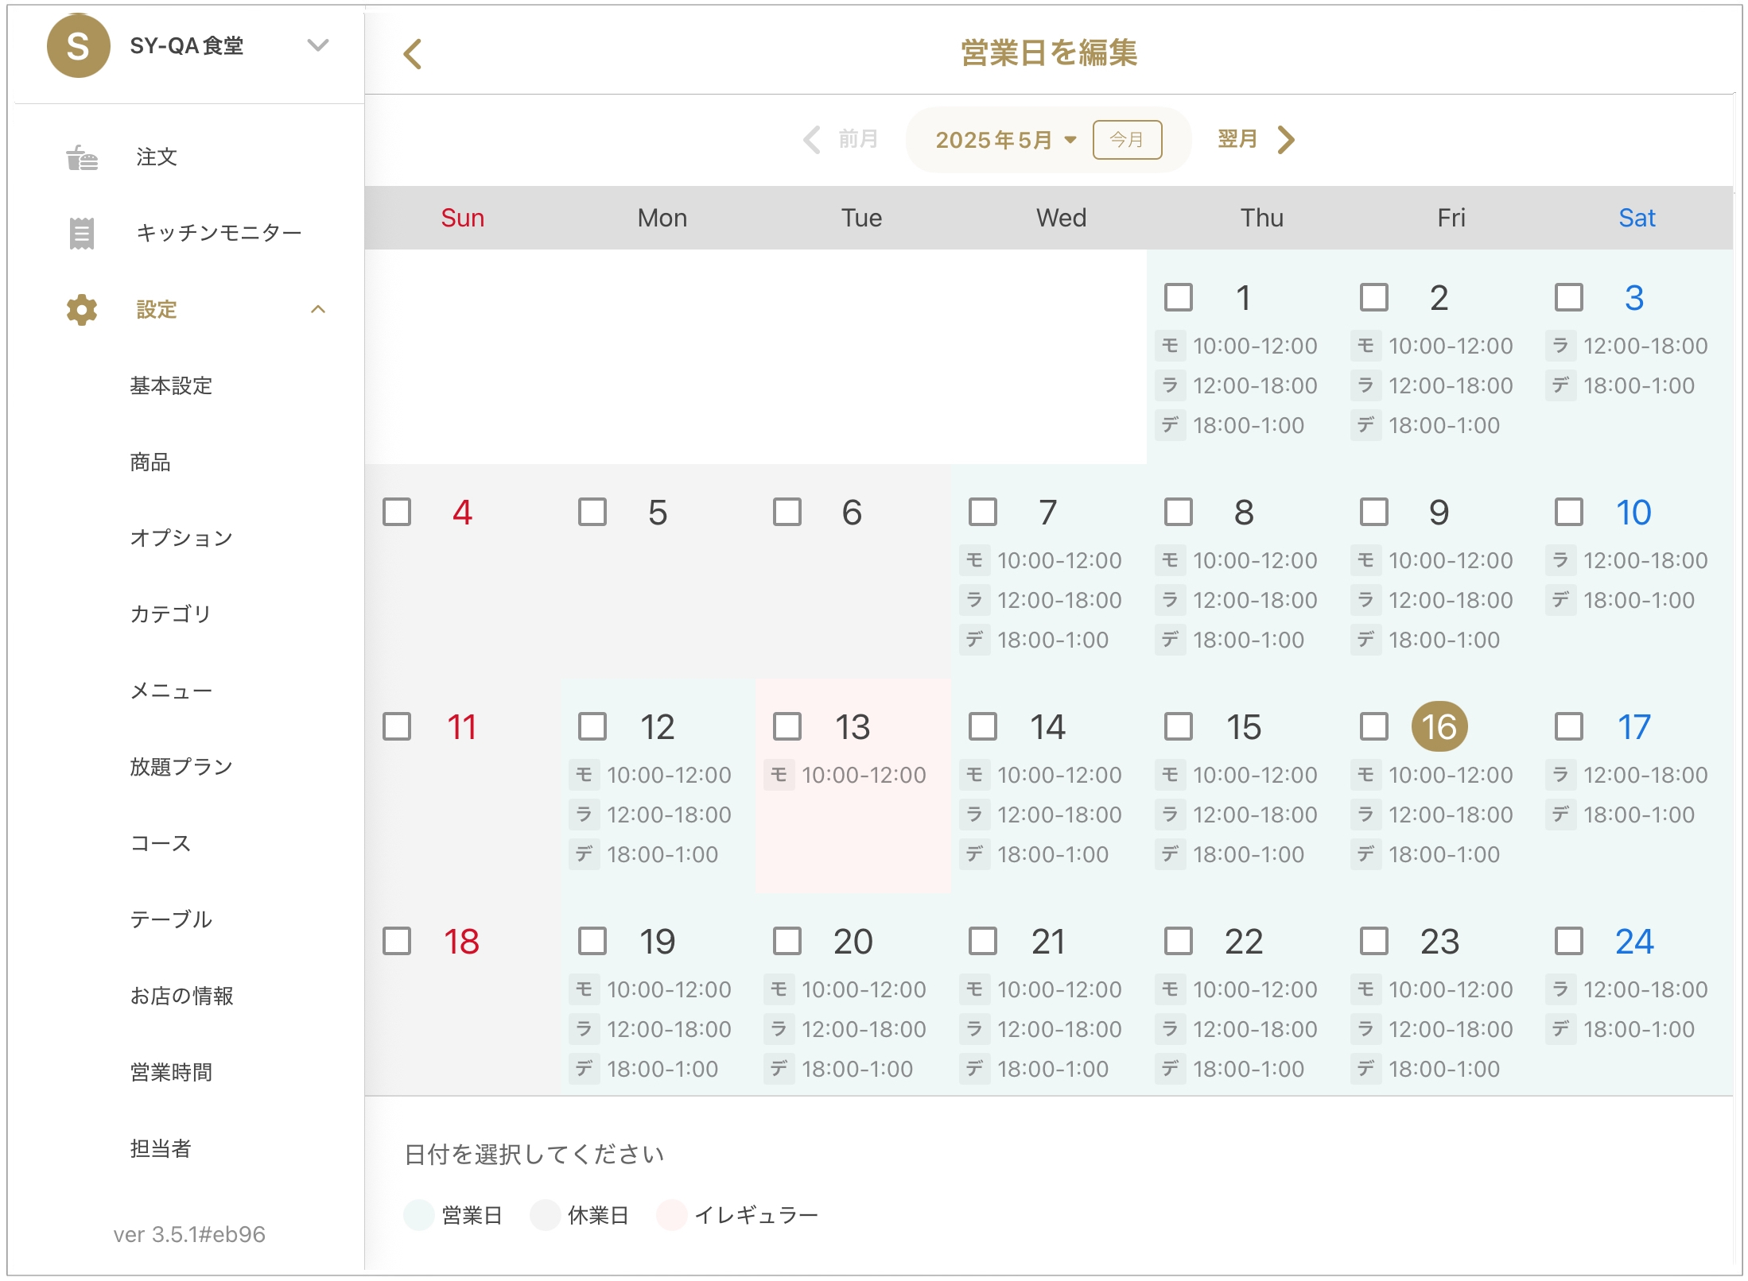
Task: Click the previous month arrow icon
Action: point(811,140)
